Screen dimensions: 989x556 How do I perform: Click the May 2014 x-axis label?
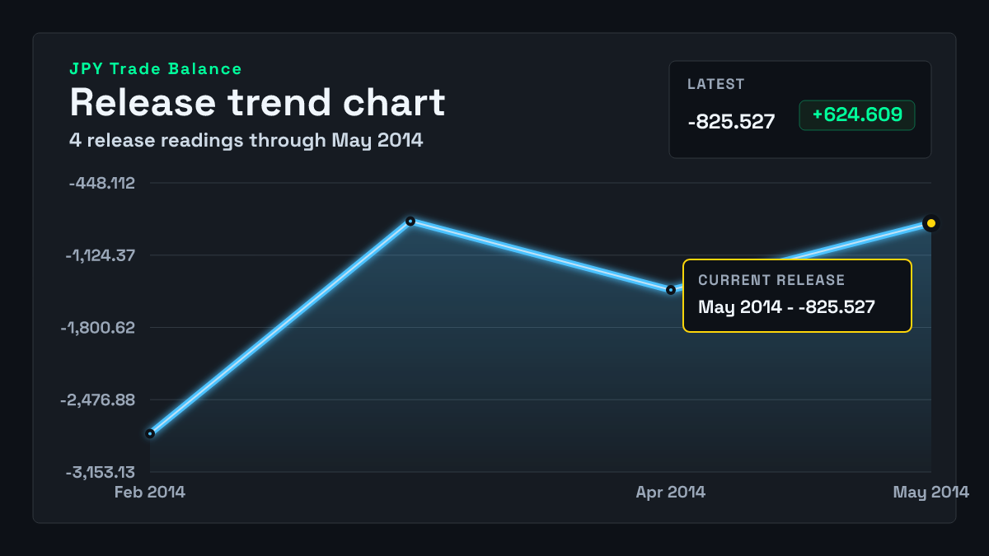click(x=931, y=493)
